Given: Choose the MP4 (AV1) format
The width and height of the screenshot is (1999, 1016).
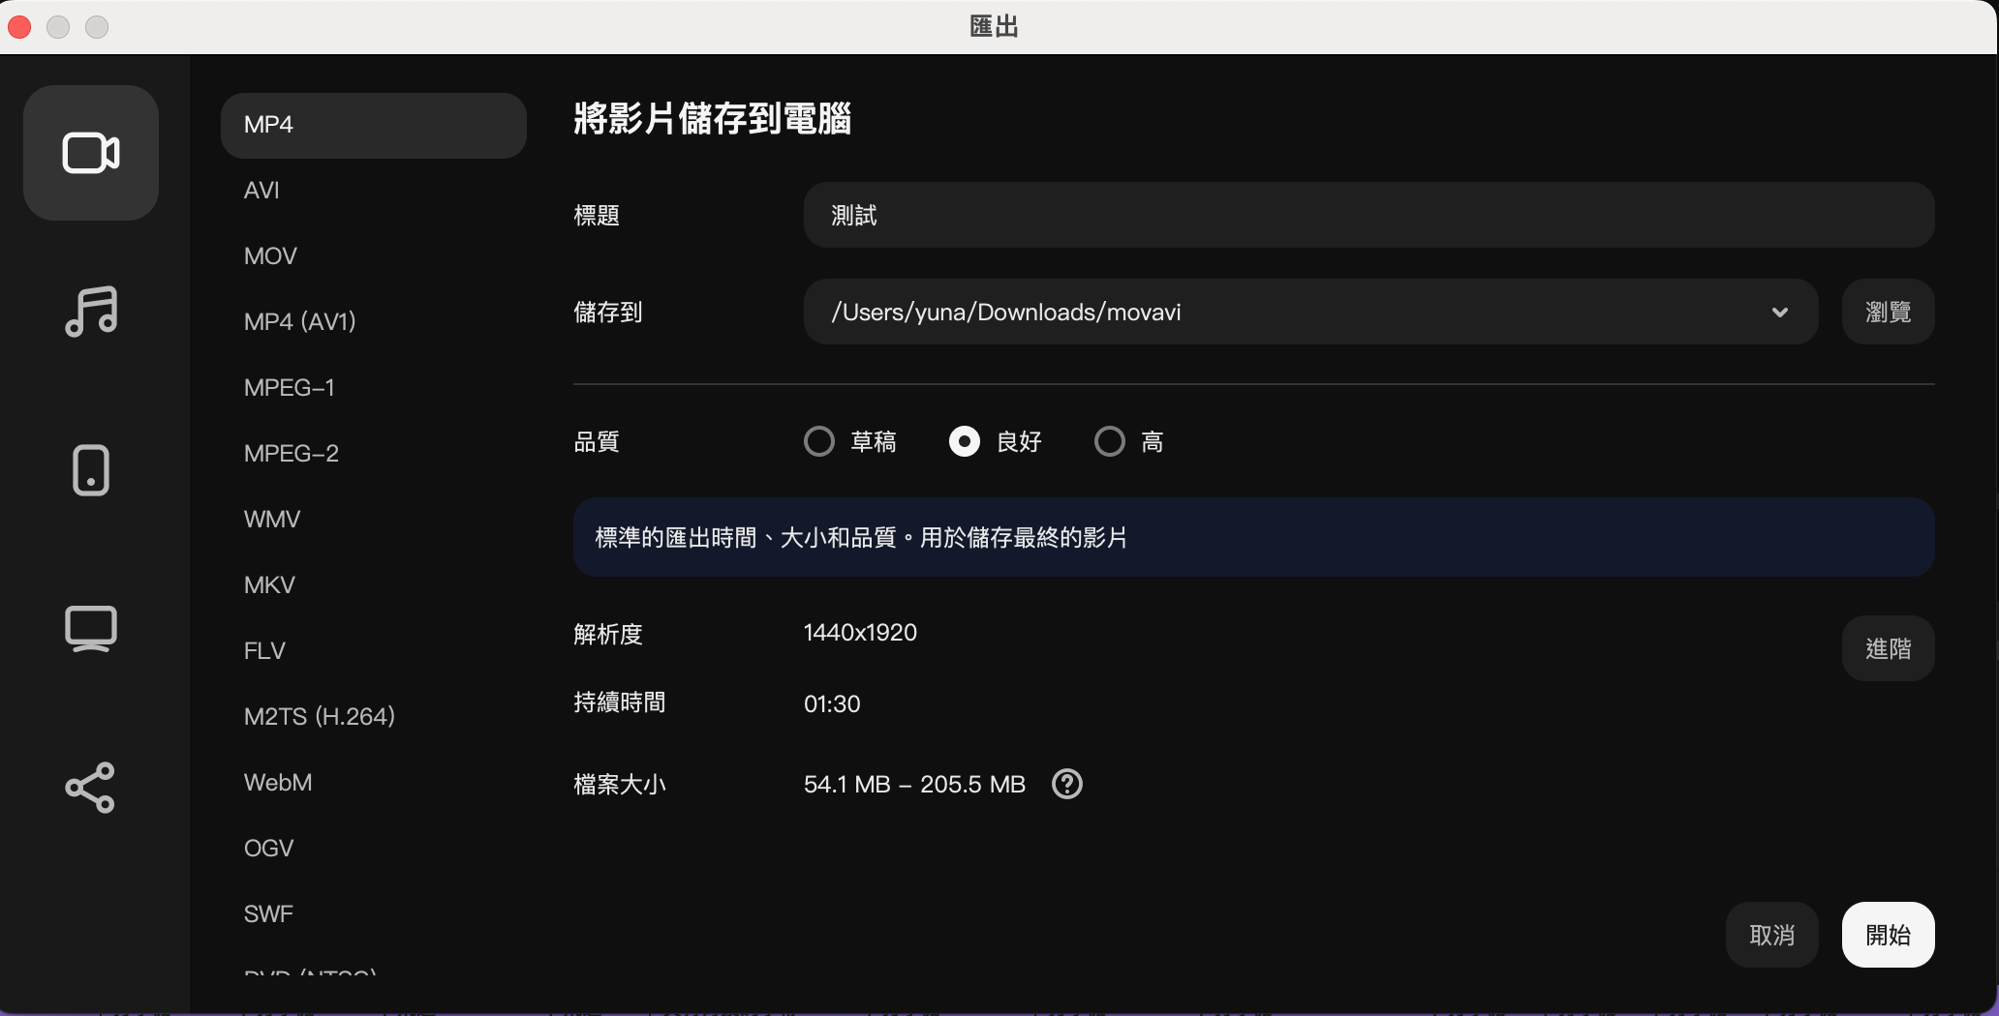Looking at the screenshot, I should [374, 321].
